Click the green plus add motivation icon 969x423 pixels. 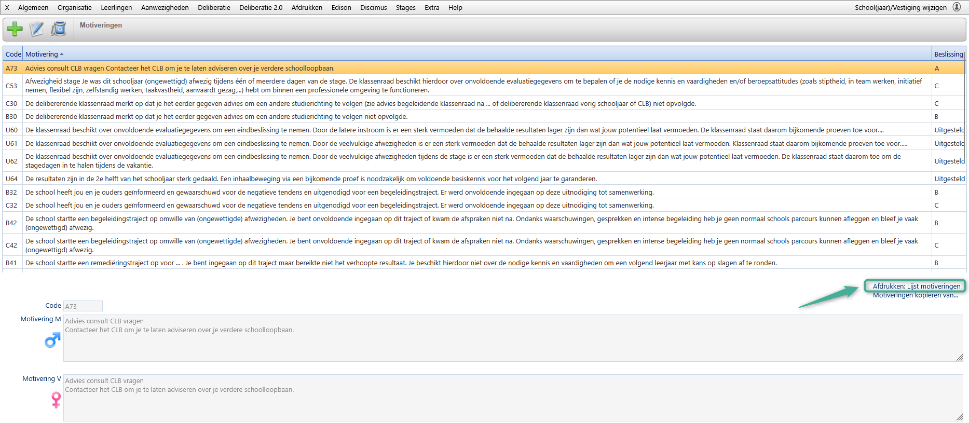point(15,29)
